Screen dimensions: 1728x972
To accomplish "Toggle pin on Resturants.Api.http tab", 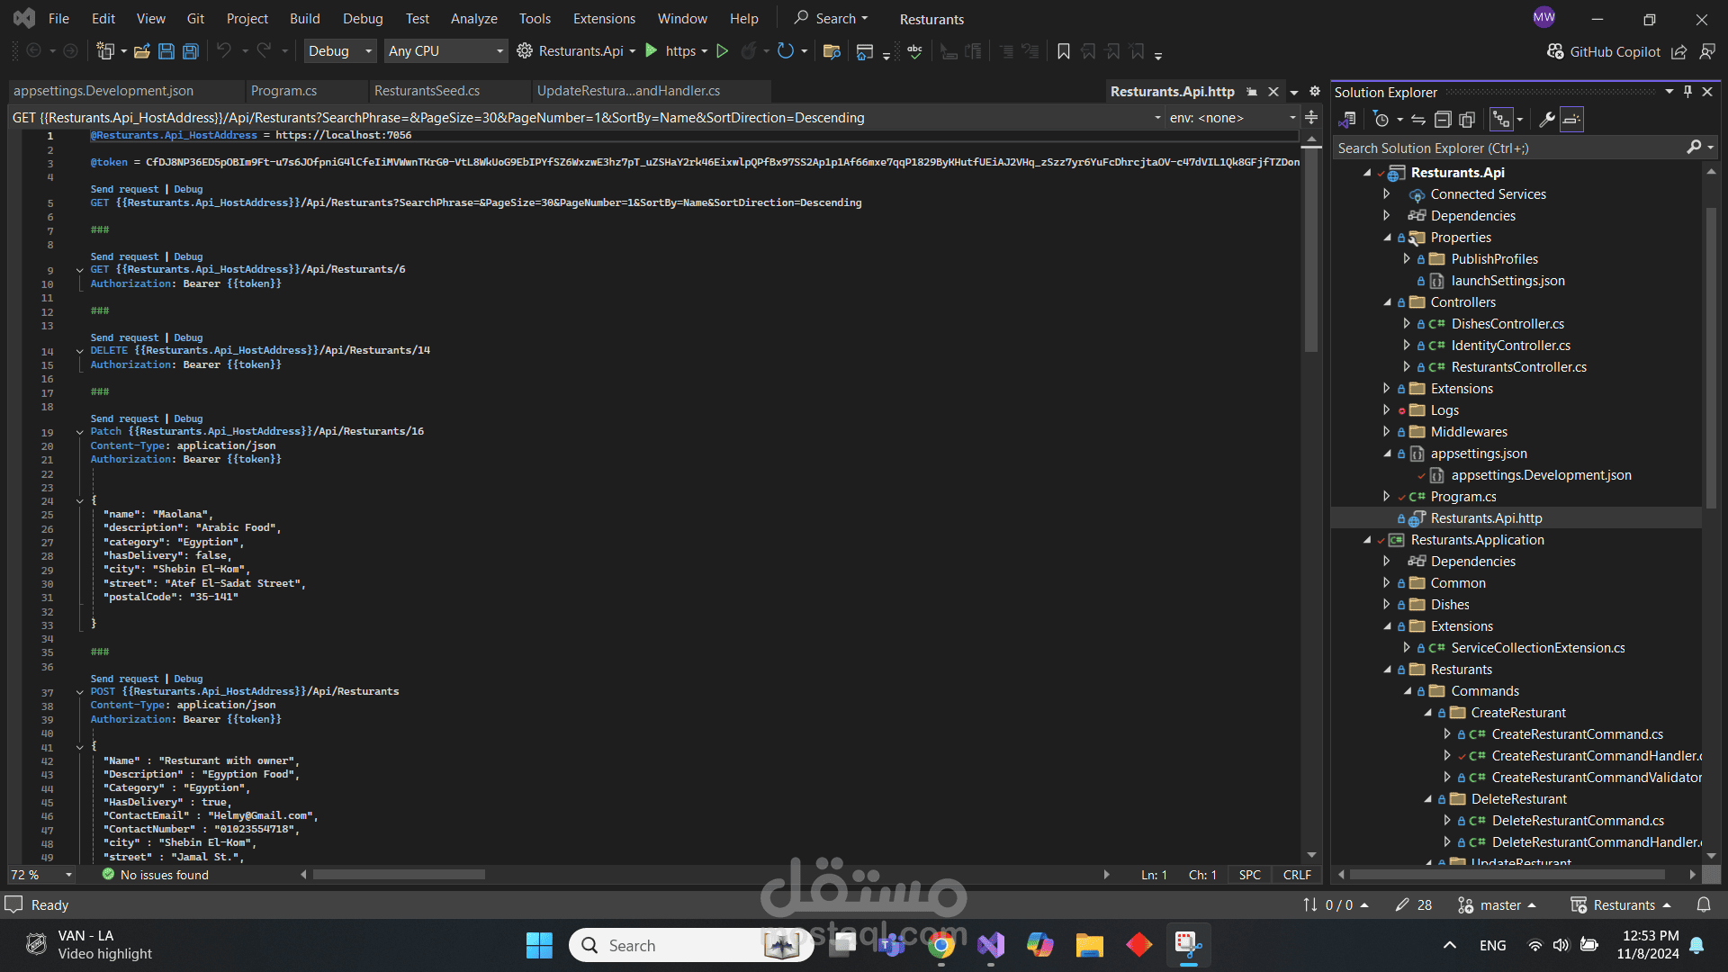I will 1252,92.
